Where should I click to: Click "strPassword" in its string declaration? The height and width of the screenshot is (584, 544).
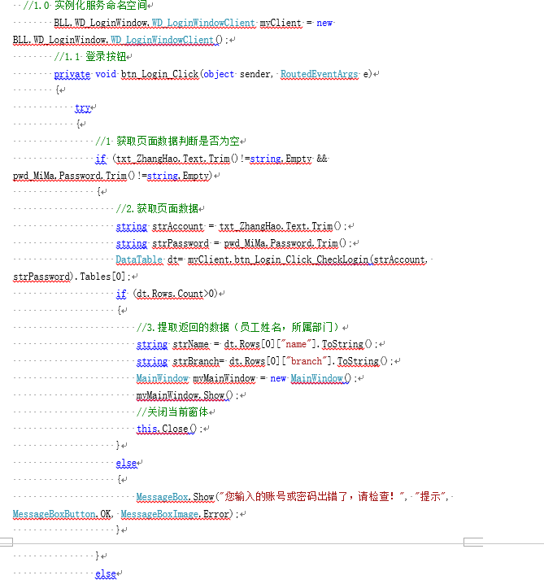coord(181,243)
